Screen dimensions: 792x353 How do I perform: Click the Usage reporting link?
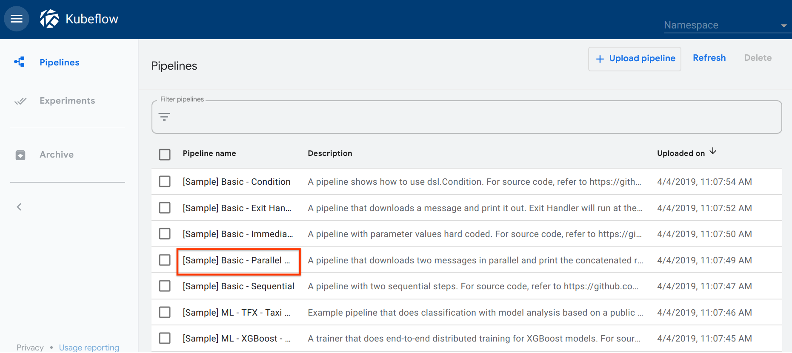click(x=89, y=347)
